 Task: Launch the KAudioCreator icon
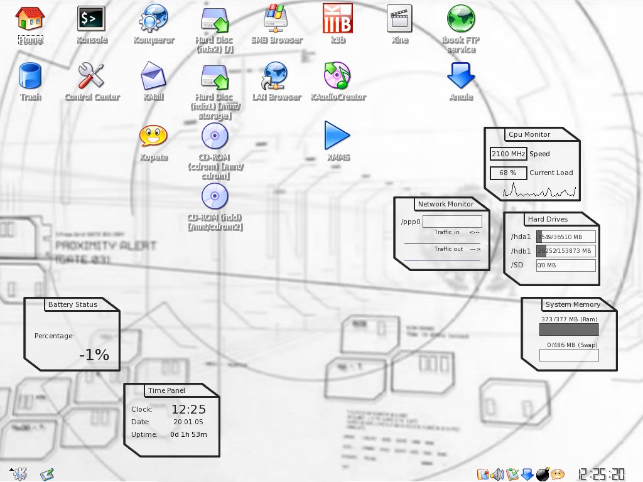point(337,75)
